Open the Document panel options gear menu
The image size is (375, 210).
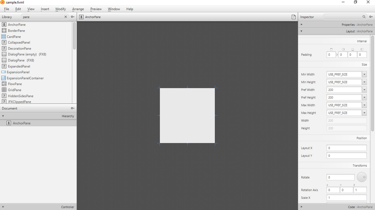coord(72,108)
